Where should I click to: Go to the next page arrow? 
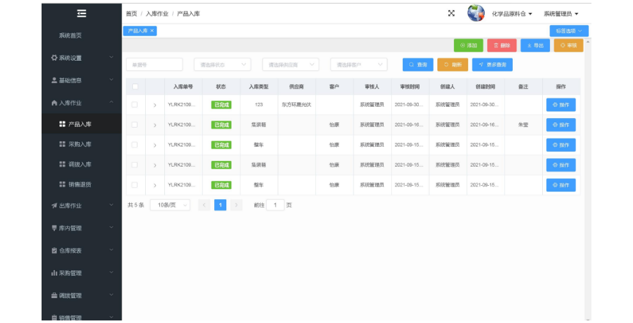(236, 205)
